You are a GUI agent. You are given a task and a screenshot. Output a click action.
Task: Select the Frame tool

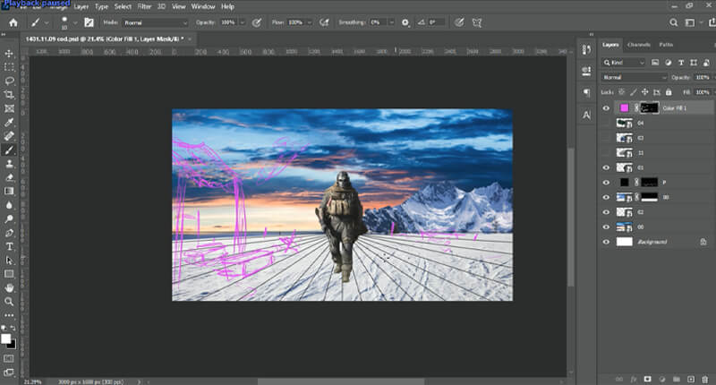[9, 108]
